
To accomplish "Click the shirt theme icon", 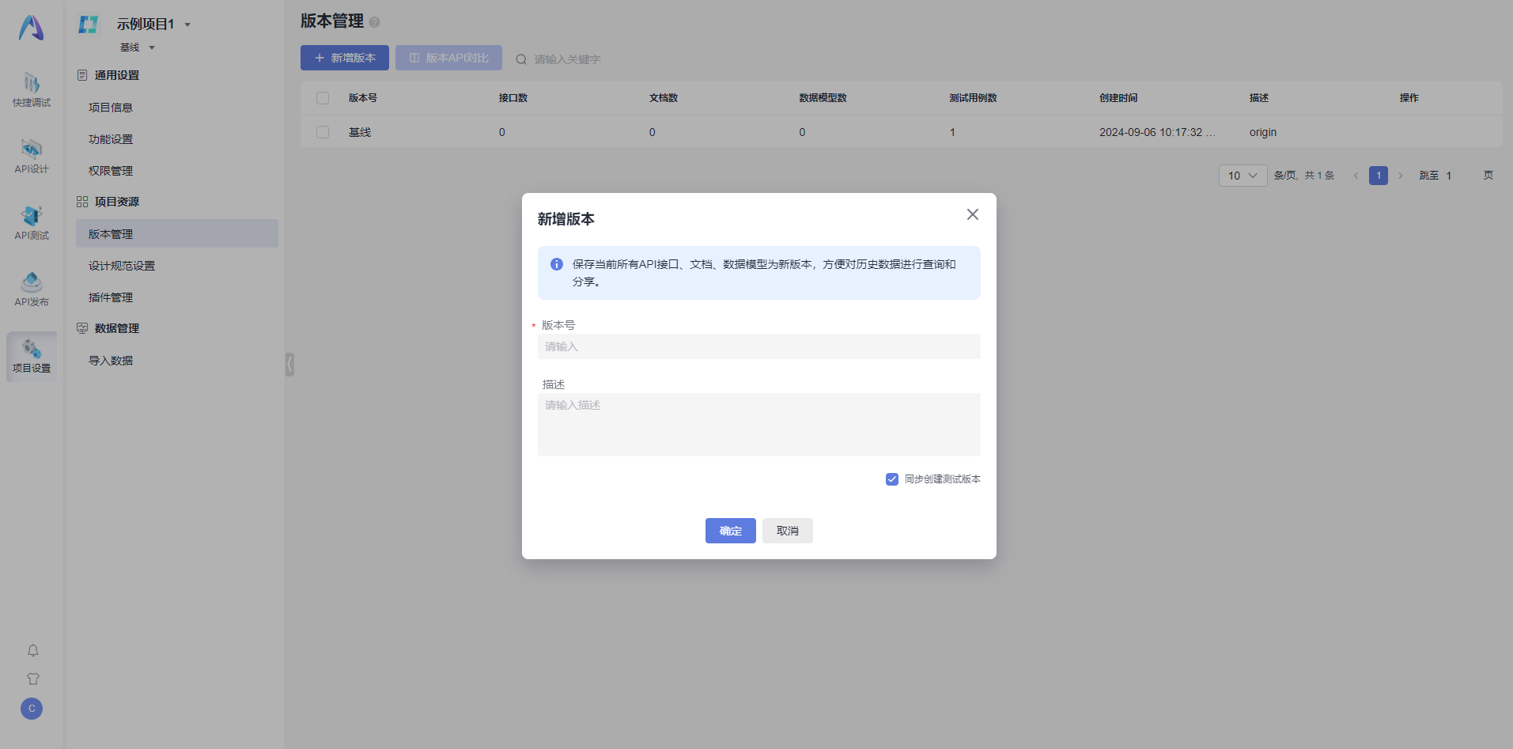I will 32,679.
